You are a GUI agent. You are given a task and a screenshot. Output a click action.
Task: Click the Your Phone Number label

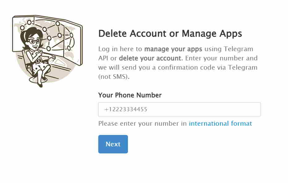point(130,95)
